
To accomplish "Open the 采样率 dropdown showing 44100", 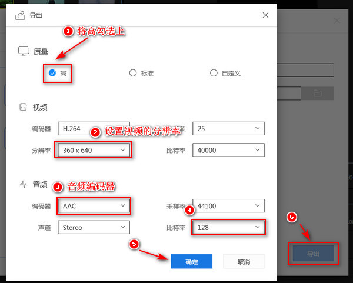I will (228, 205).
